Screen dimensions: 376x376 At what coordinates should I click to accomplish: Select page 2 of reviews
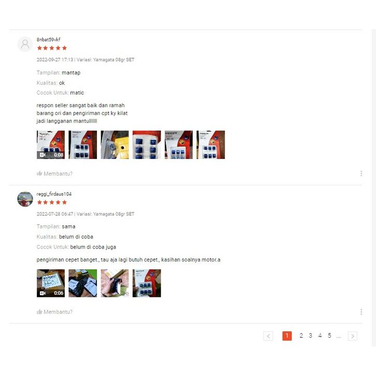(301, 336)
